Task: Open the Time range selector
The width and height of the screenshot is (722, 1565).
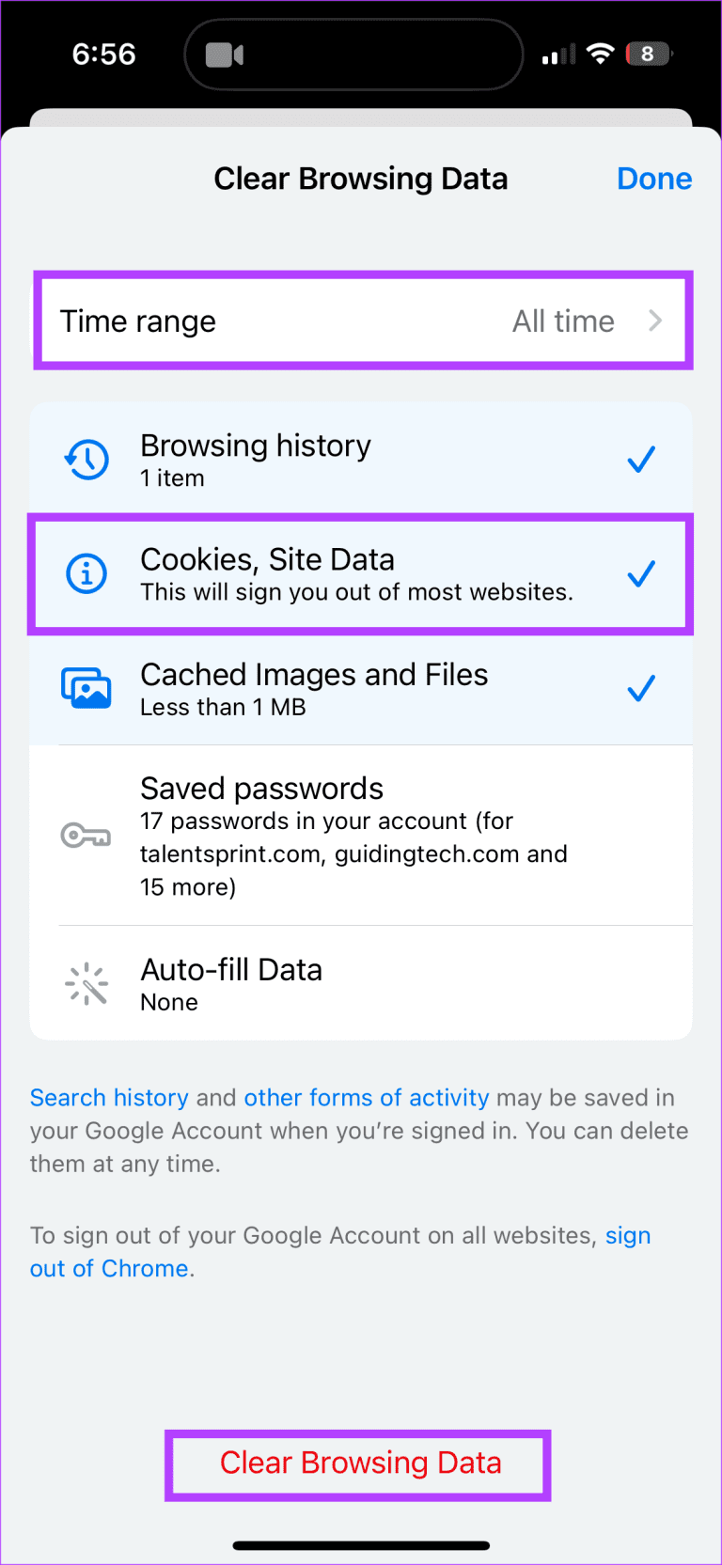Action: [x=361, y=321]
